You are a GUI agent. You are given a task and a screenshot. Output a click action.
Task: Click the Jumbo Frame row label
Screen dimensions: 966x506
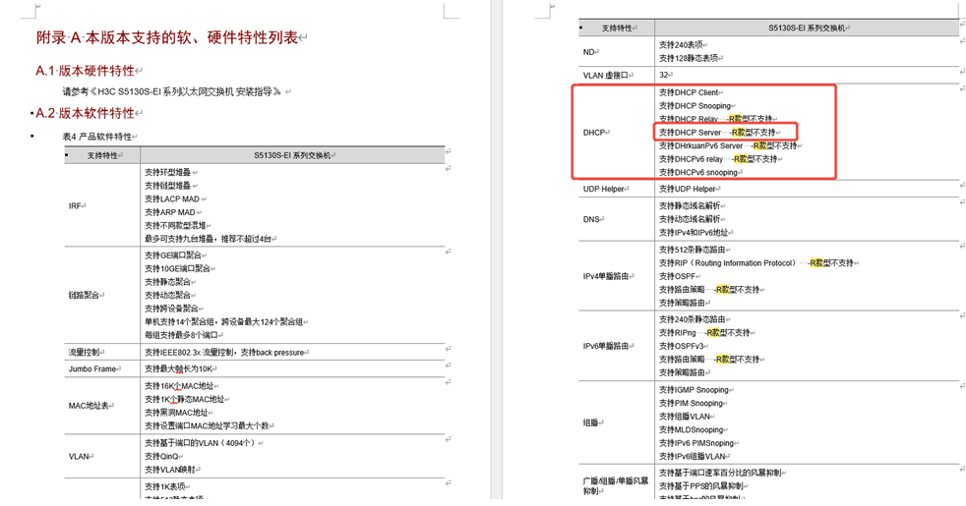[92, 369]
